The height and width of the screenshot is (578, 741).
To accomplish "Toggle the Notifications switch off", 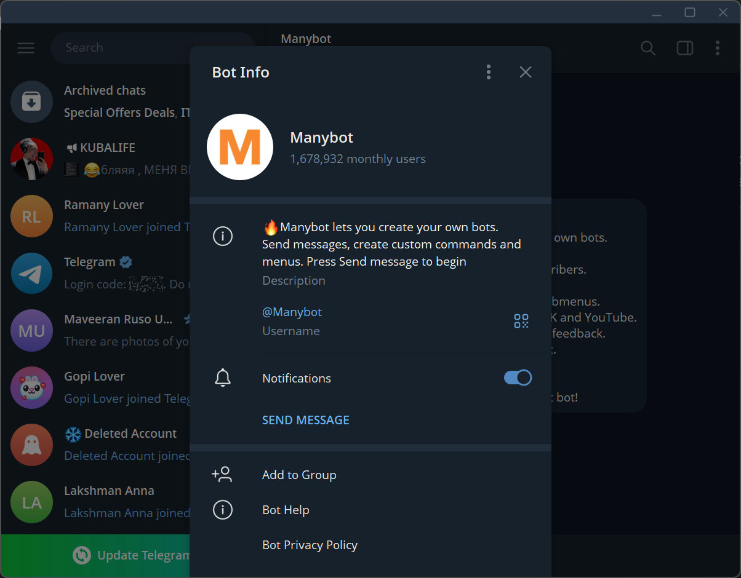I will point(518,378).
